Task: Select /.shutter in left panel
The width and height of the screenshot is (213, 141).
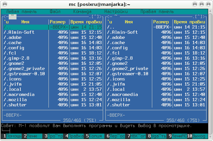Action: (x=53, y=105)
